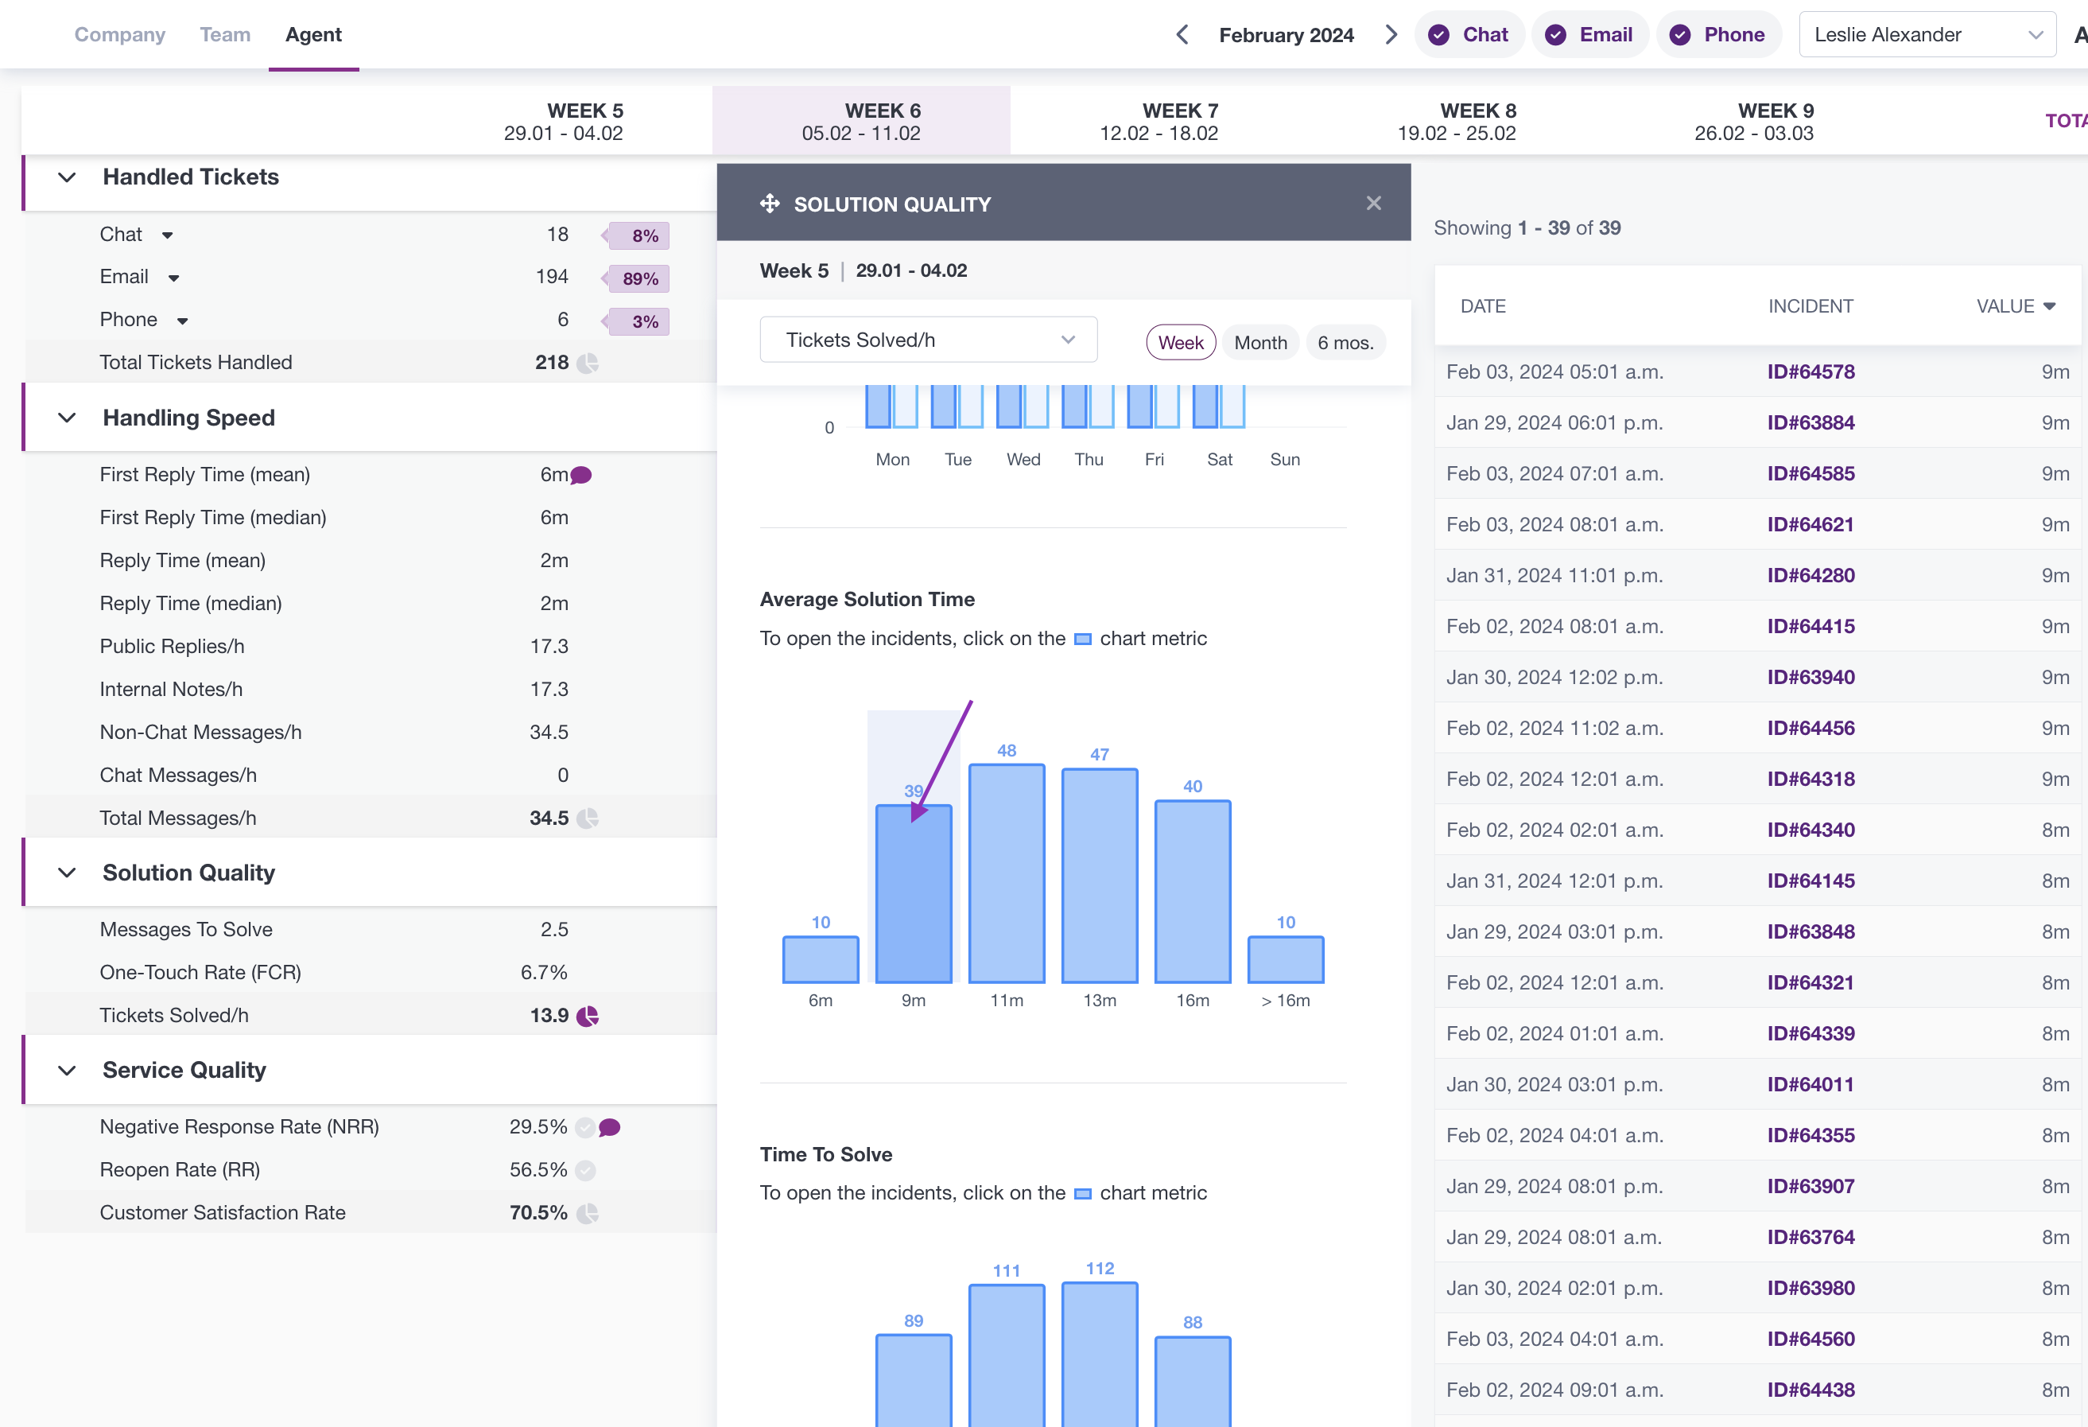Viewport: 2088px width, 1427px height.
Task: Toggle the Phone channel filter
Action: coord(1717,35)
